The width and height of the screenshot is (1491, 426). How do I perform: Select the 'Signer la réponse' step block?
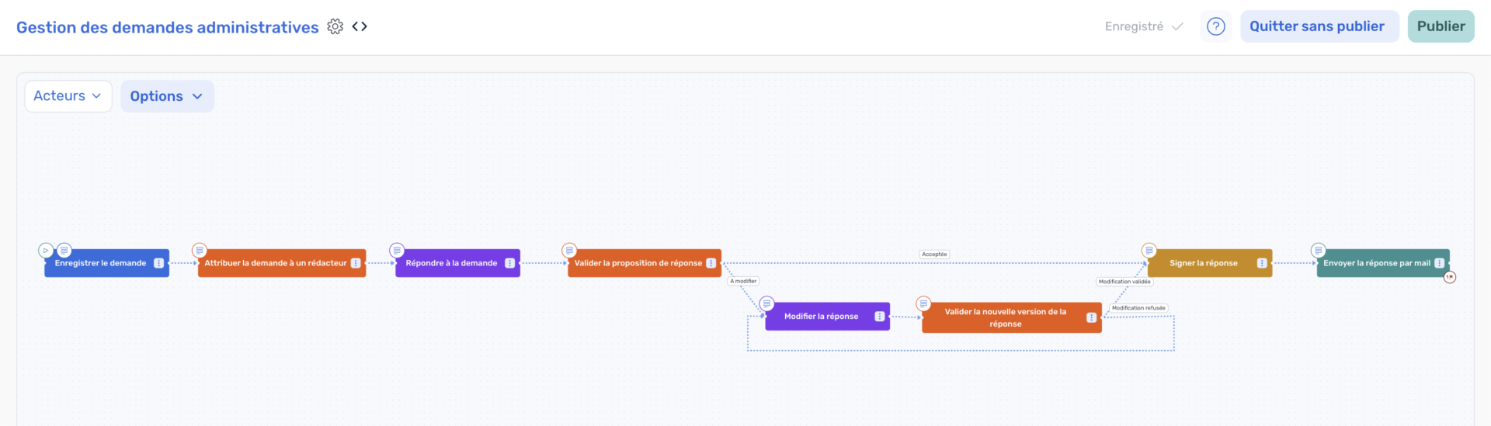pyautogui.click(x=1203, y=264)
